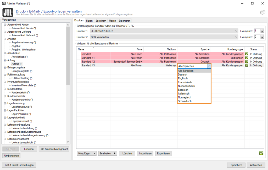This screenshot has width=268, height=170.
Task: Switch to the Mailen tab
Action: pos(112,21)
